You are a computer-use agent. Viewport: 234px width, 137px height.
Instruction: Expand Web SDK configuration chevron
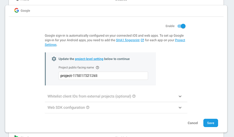[x=180, y=107]
